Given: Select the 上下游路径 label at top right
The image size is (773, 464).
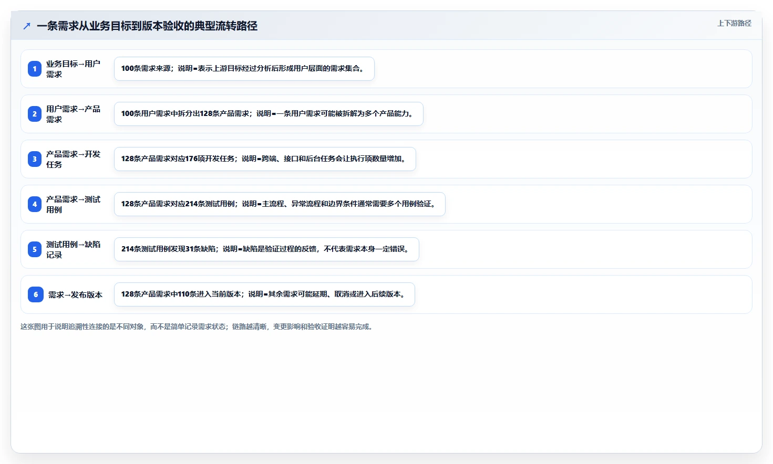Looking at the screenshot, I should tap(734, 23).
